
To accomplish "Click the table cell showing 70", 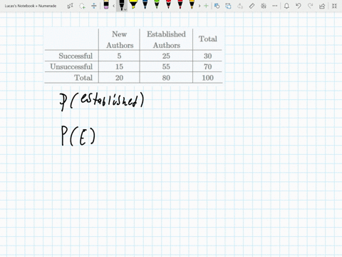I will click(x=207, y=66).
